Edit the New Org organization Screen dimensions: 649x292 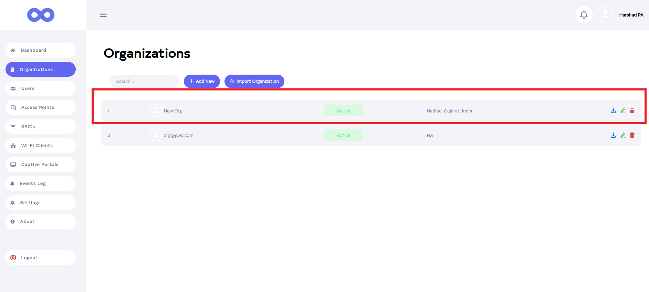(623, 111)
